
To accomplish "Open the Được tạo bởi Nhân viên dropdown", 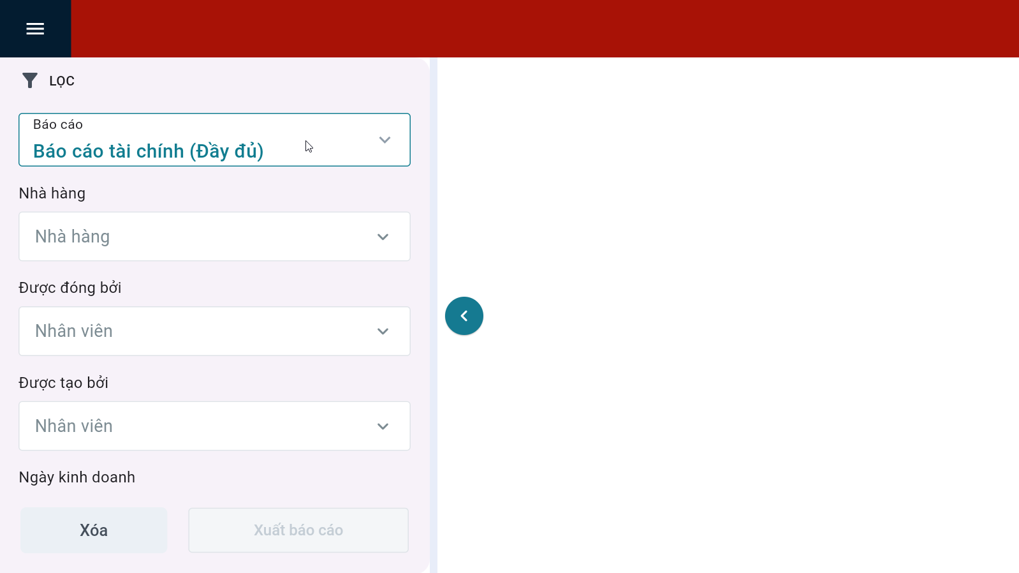I will 214,426.
